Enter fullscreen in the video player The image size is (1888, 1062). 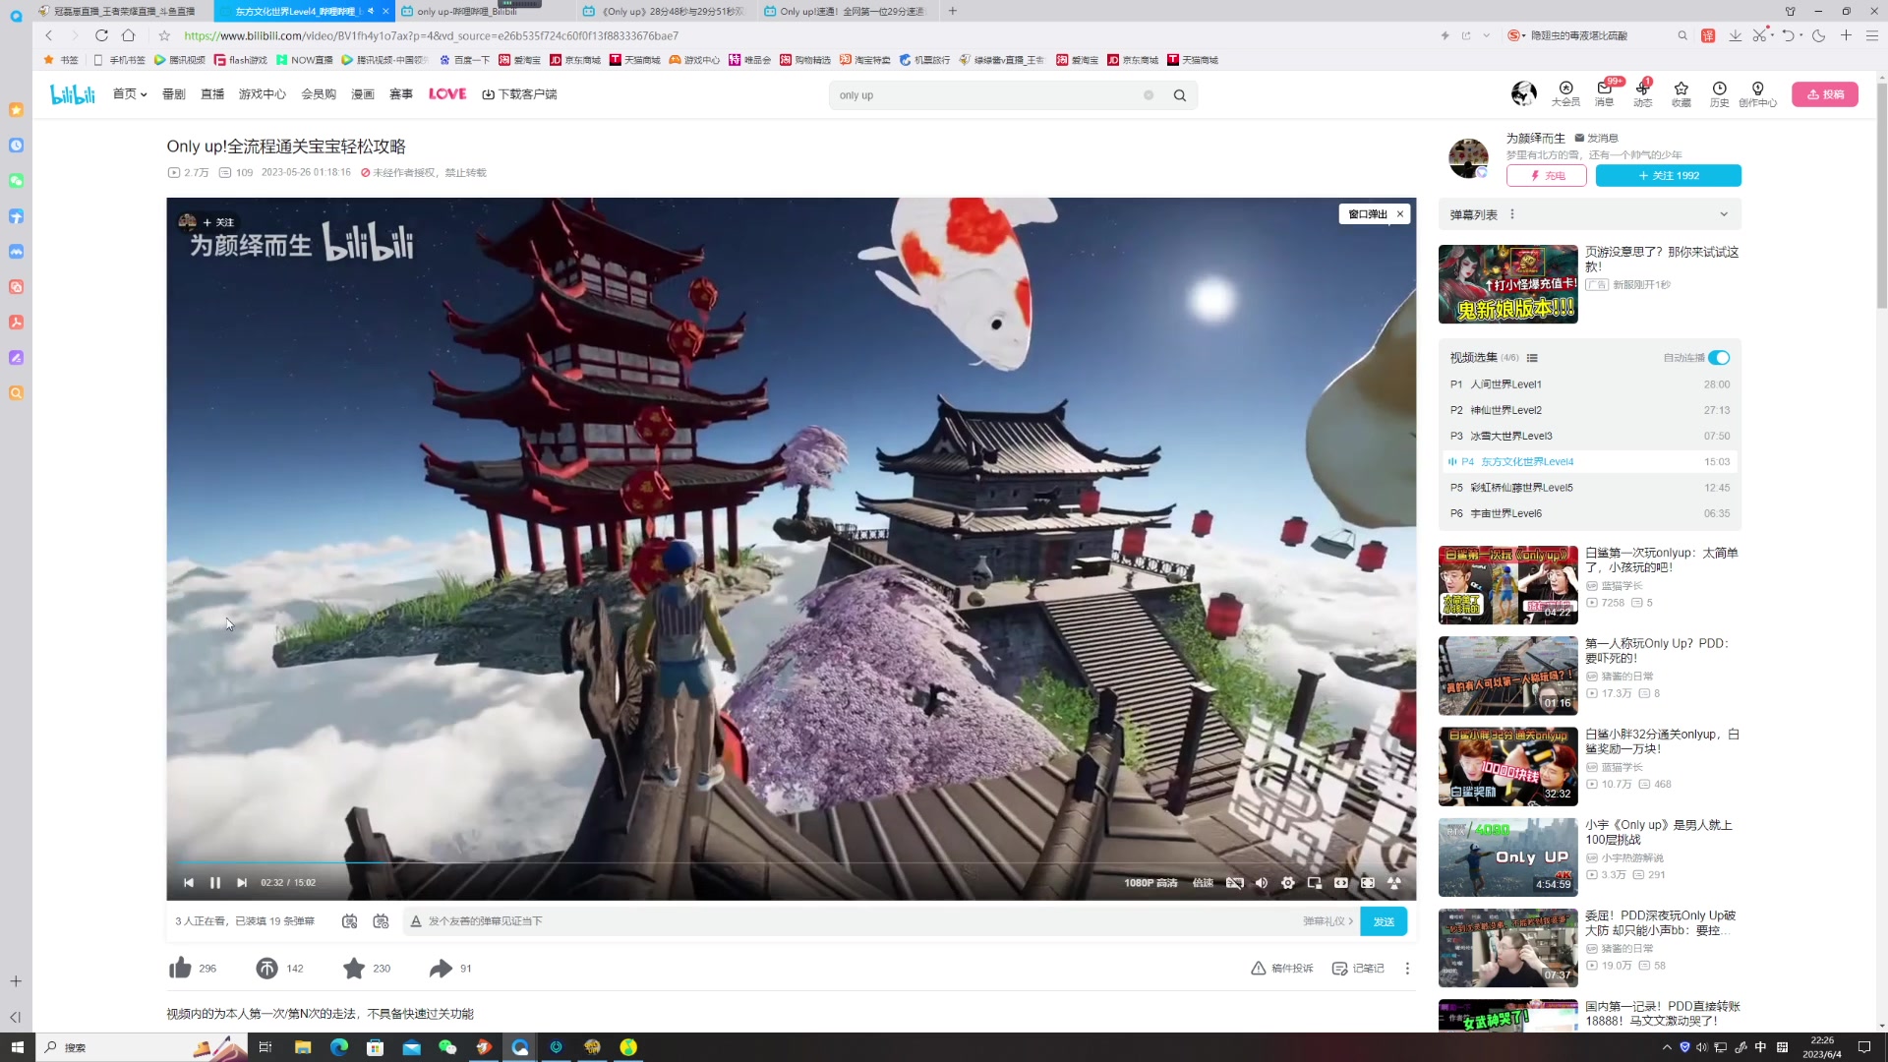coord(1394,883)
